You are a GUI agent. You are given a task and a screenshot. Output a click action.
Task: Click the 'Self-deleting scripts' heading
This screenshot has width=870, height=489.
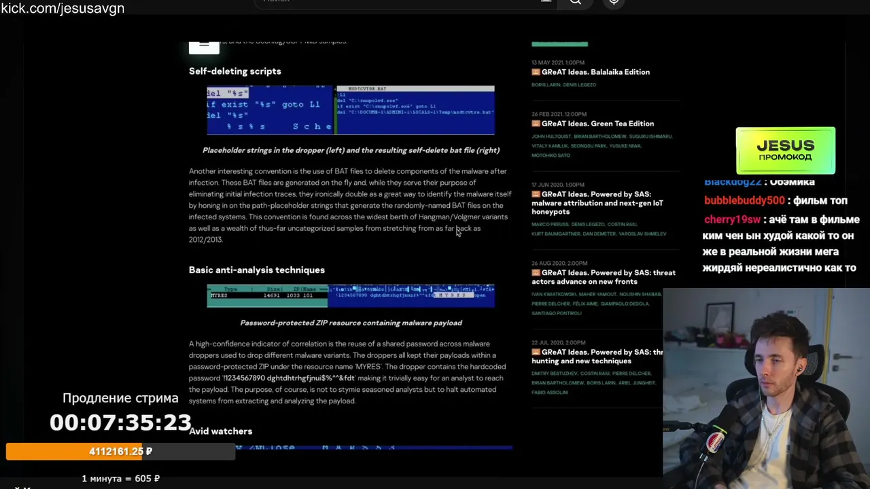click(x=234, y=71)
